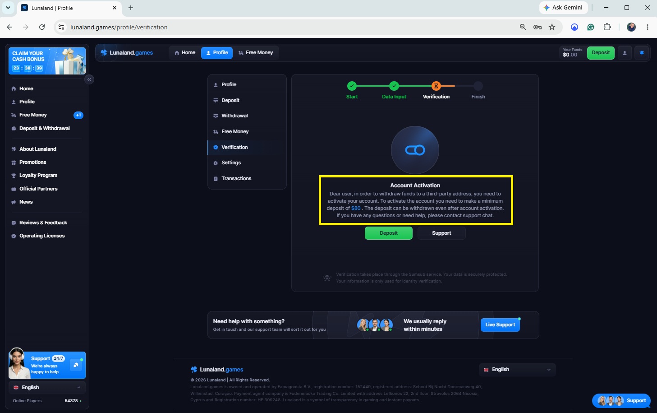Click the Online Players 54378 counter
This screenshot has width=657, height=413.
click(x=47, y=401)
